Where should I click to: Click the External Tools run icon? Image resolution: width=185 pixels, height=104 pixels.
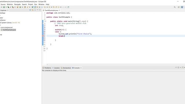click(x=13, y=7)
